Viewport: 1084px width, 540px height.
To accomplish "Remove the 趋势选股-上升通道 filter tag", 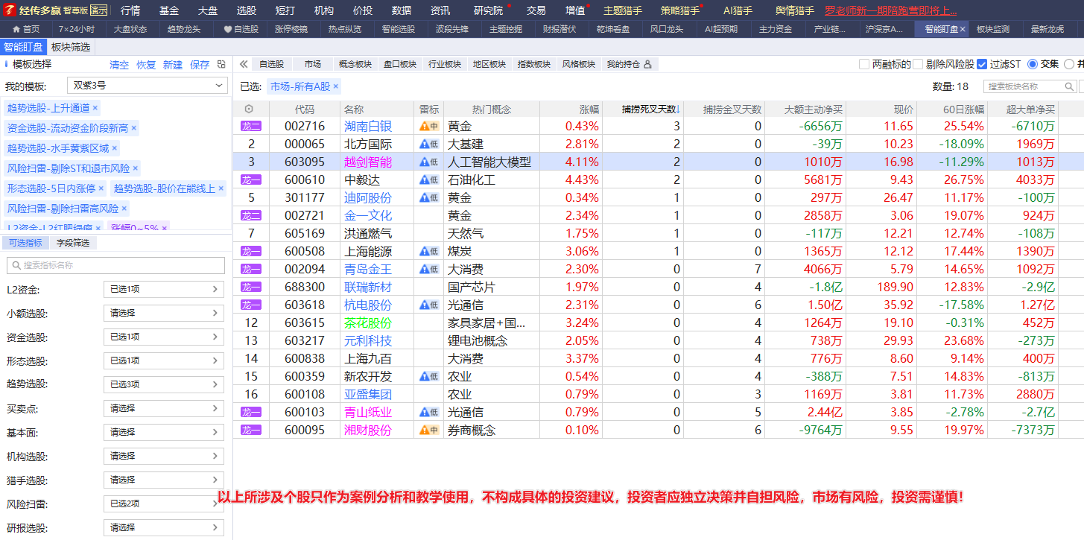I will click(x=95, y=108).
